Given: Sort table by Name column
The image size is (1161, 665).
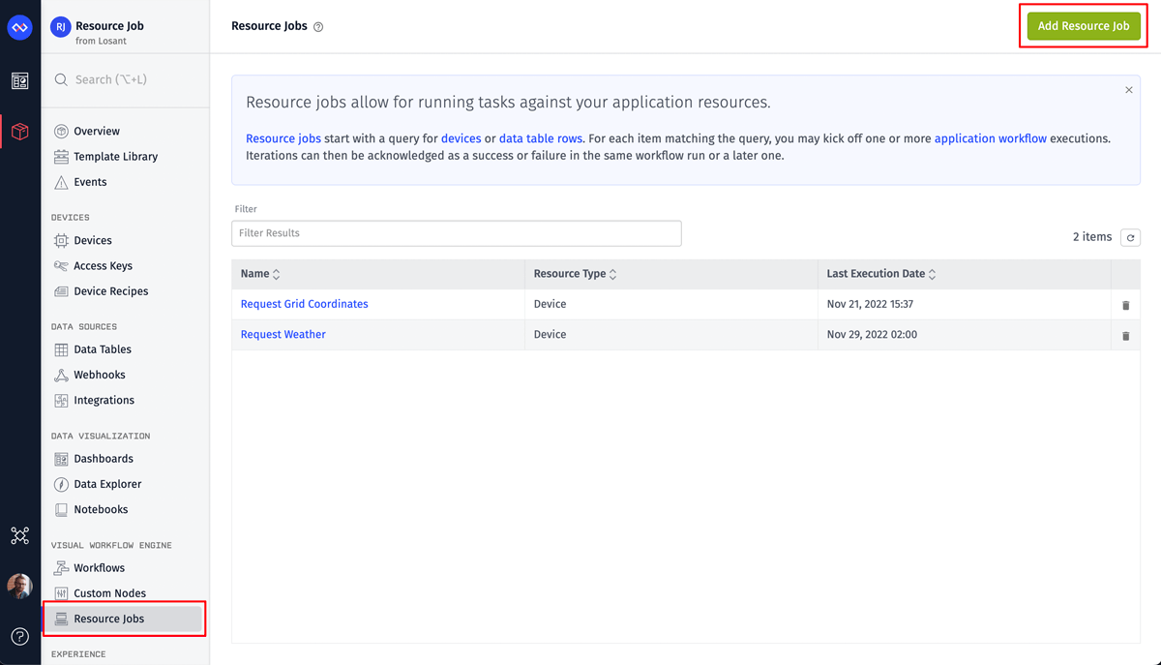Looking at the screenshot, I should [260, 274].
